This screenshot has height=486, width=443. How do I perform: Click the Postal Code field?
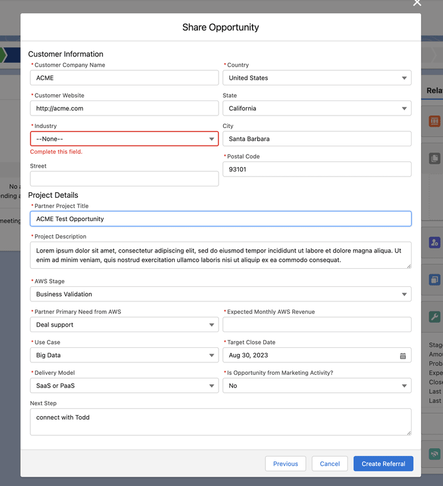tap(317, 170)
